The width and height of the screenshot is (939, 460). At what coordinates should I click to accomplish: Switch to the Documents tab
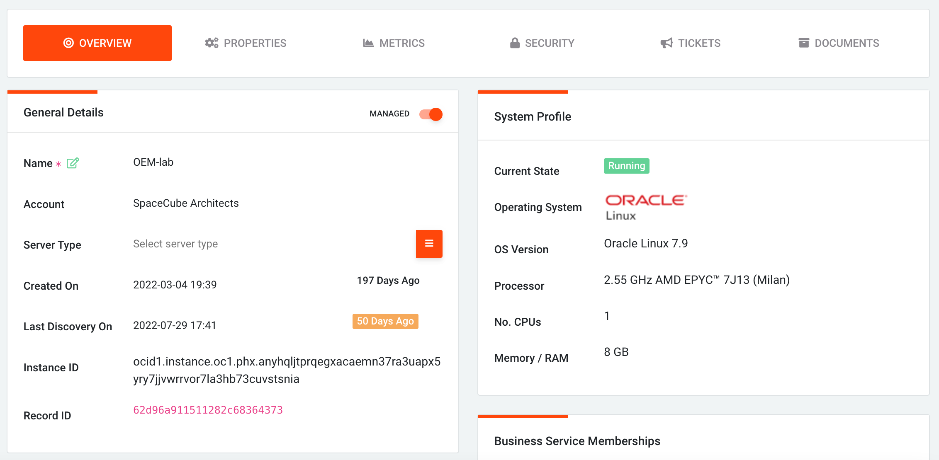tap(838, 43)
